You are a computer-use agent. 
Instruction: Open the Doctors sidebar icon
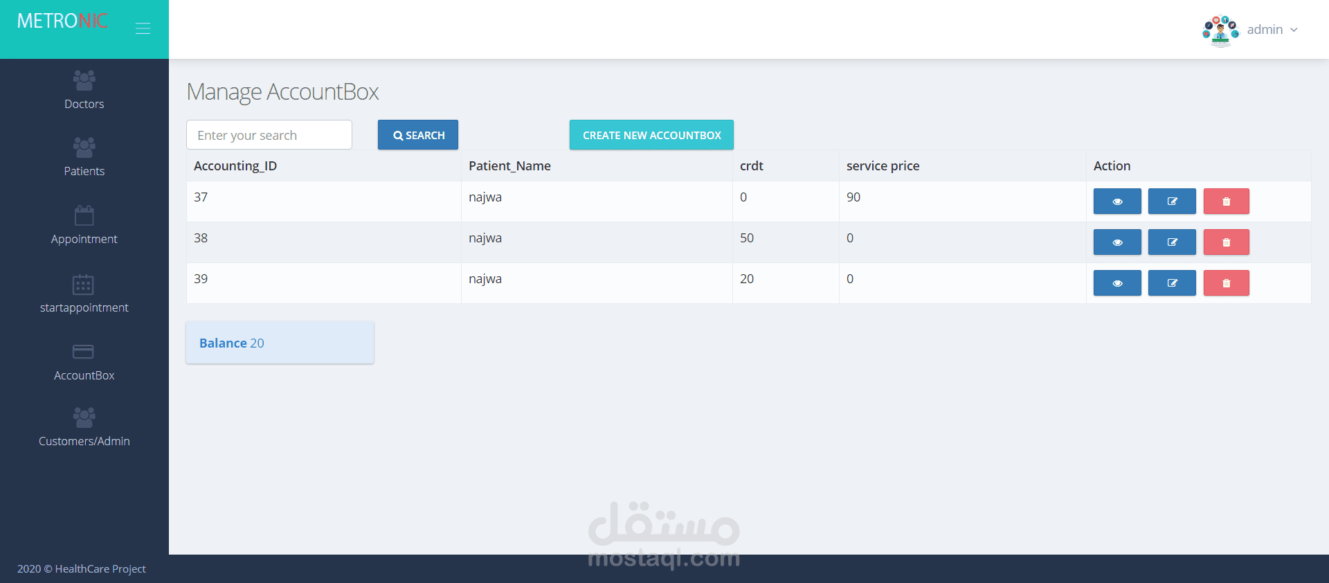(x=84, y=80)
